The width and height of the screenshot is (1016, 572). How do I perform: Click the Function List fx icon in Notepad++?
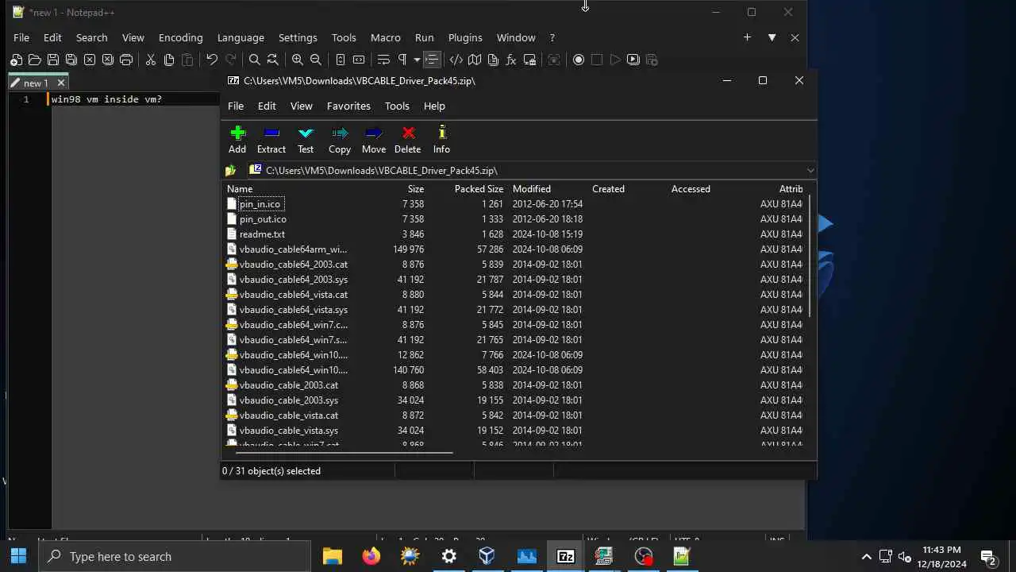[x=511, y=60]
